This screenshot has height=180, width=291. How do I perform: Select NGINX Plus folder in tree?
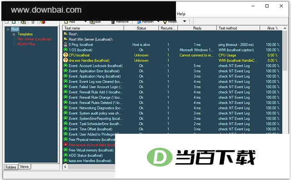point(26,44)
